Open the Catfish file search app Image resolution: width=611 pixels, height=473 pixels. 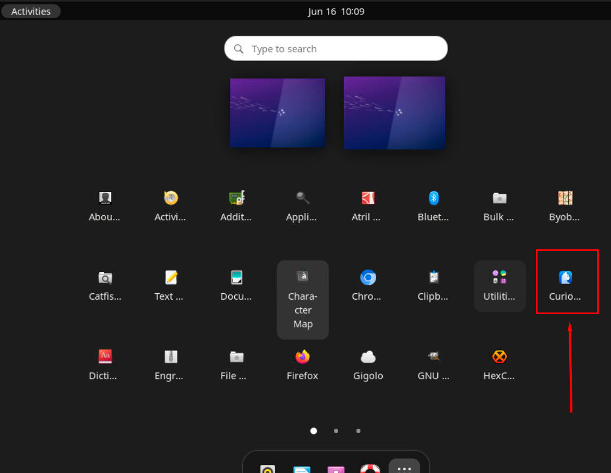click(105, 278)
